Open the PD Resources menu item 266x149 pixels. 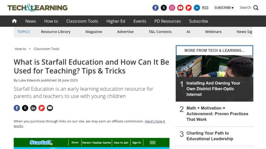point(168,21)
